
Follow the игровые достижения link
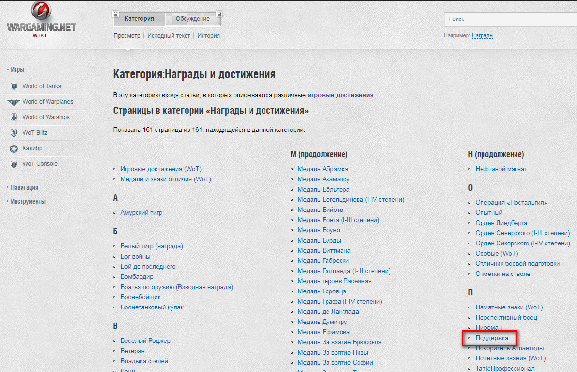tap(340, 95)
